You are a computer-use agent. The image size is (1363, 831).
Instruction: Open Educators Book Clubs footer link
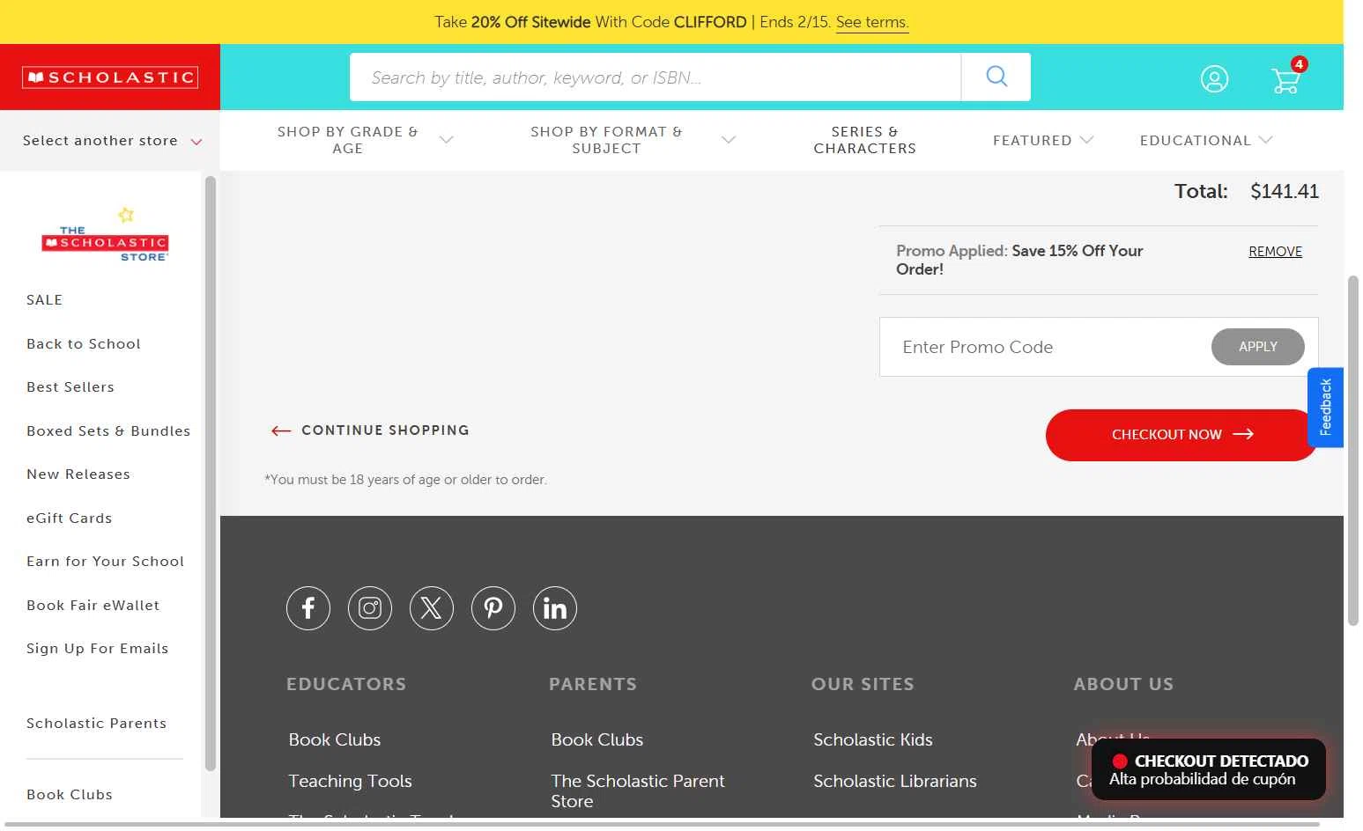(335, 740)
